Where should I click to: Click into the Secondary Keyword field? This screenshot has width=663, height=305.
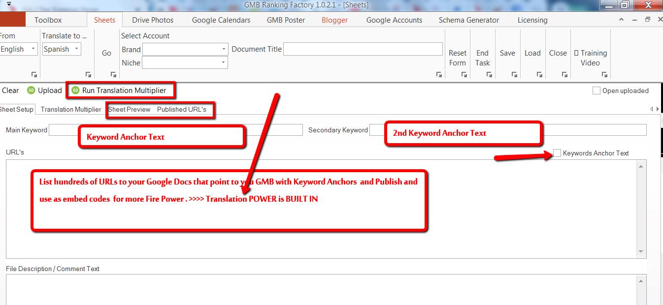tap(508, 130)
